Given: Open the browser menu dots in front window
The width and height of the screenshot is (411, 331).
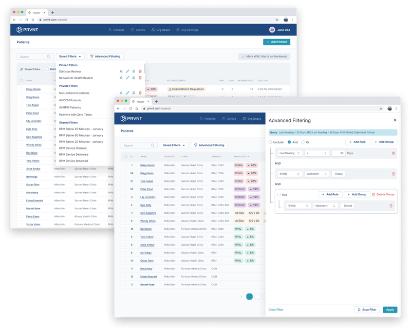Looking at the screenshot, I should pyautogui.click(x=396, y=108).
